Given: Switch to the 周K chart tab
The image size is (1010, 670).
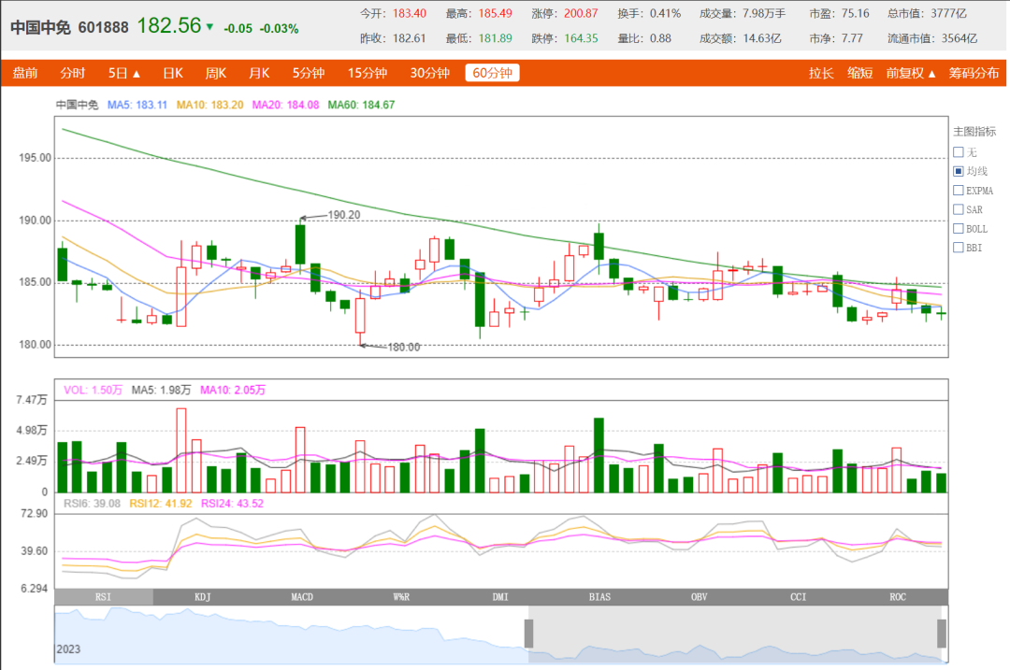Looking at the screenshot, I should coord(216,74).
